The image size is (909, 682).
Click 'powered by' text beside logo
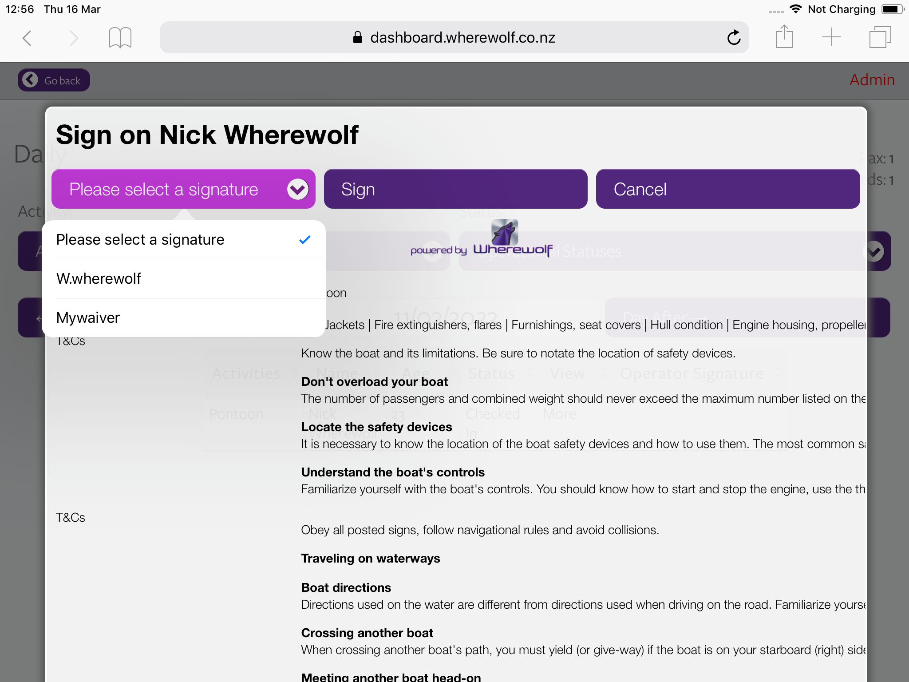point(439,250)
